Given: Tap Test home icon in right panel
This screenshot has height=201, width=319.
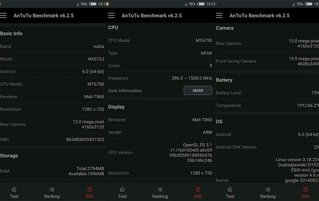Looking at the screenshot, I should click(x=230, y=189).
